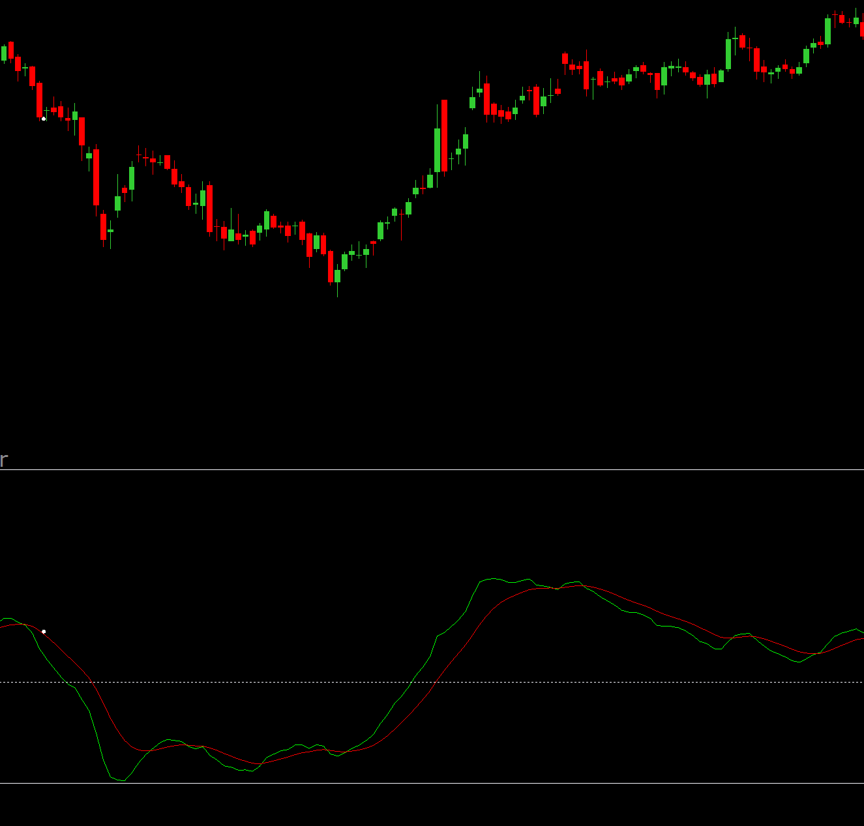Viewport: 864px width, 826px height.
Task: Click the white dot marker beside the candlesticks
Action: pos(44,119)
